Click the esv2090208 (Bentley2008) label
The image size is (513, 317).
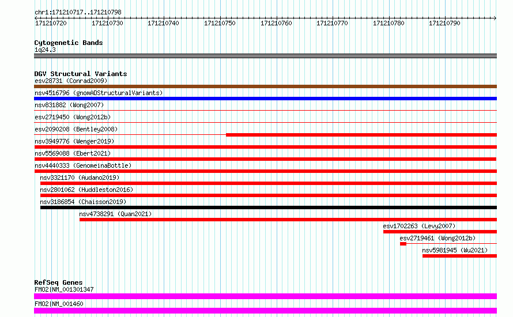[x=76, y=129]
